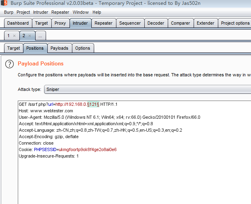This screenshot has height=204, width=251.
Task: Click the Payload Positions help icon
Action: (9, 64)
